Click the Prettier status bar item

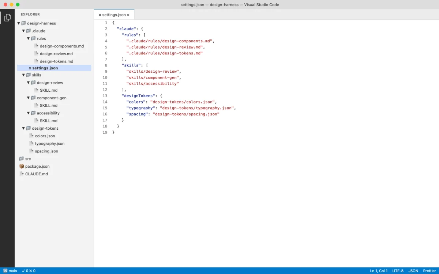click(429, 271)
